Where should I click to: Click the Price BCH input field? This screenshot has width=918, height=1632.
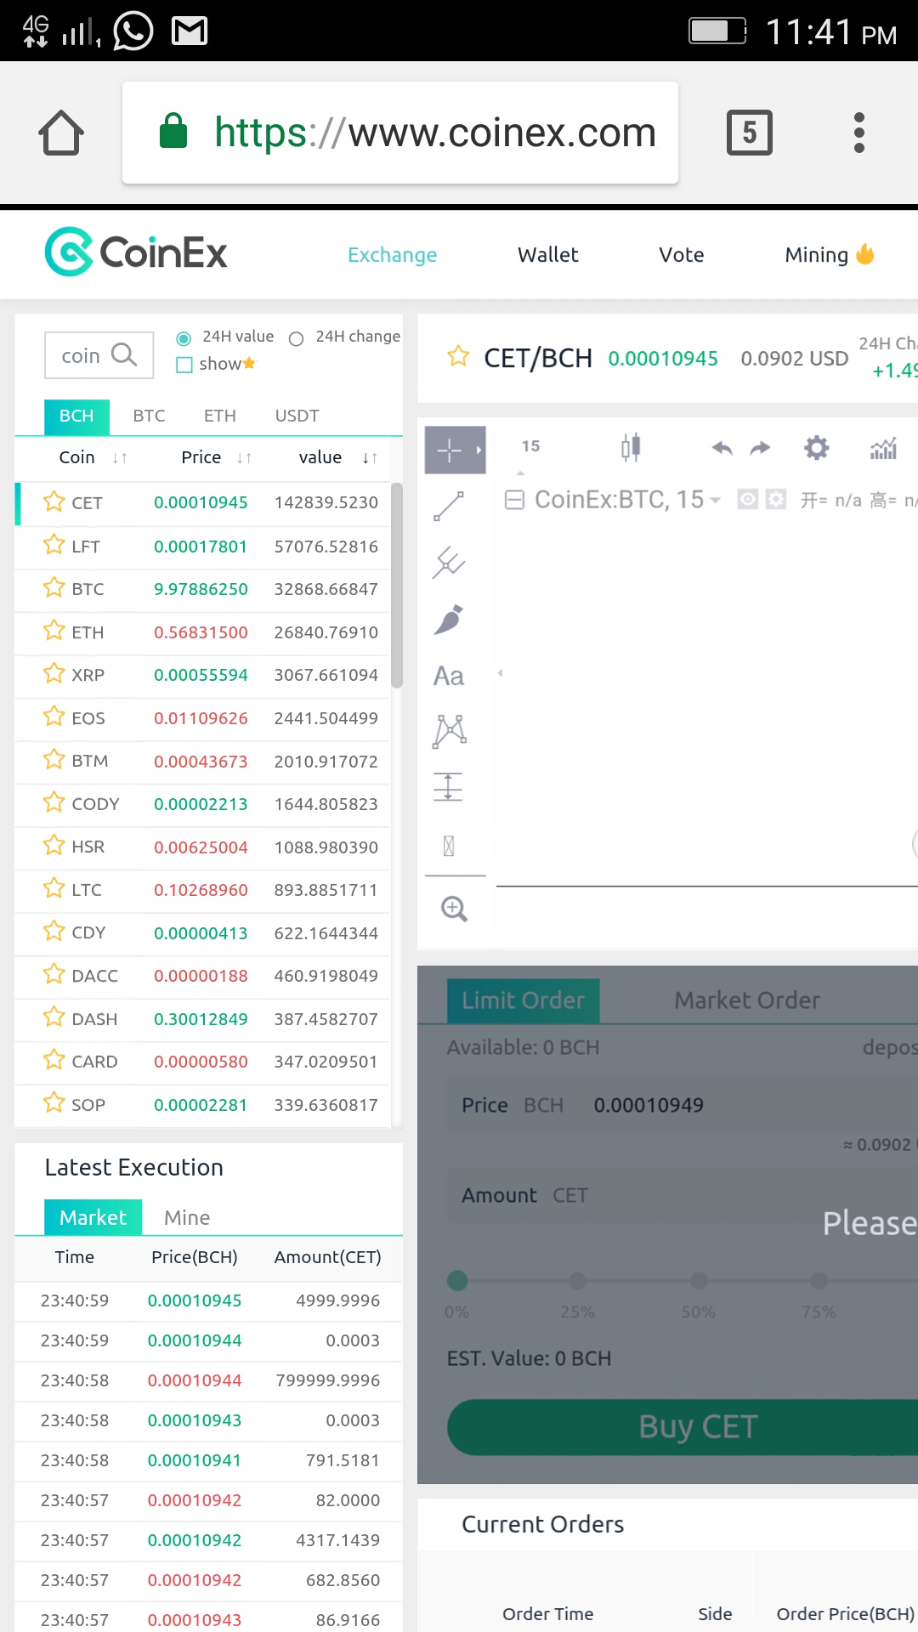pos(683,1105)
